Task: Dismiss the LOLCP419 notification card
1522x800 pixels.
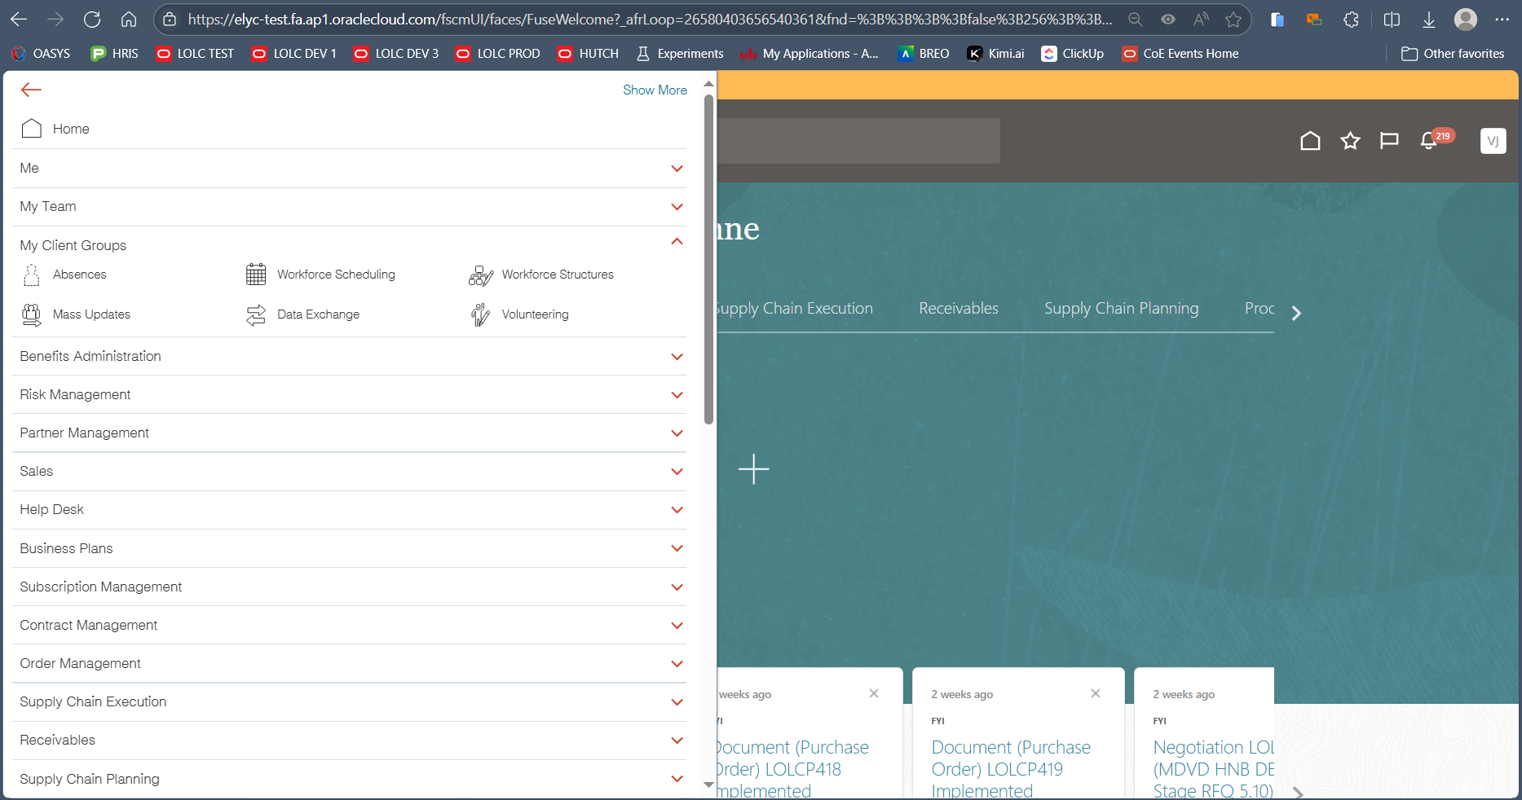Action: coord(1095,693)
